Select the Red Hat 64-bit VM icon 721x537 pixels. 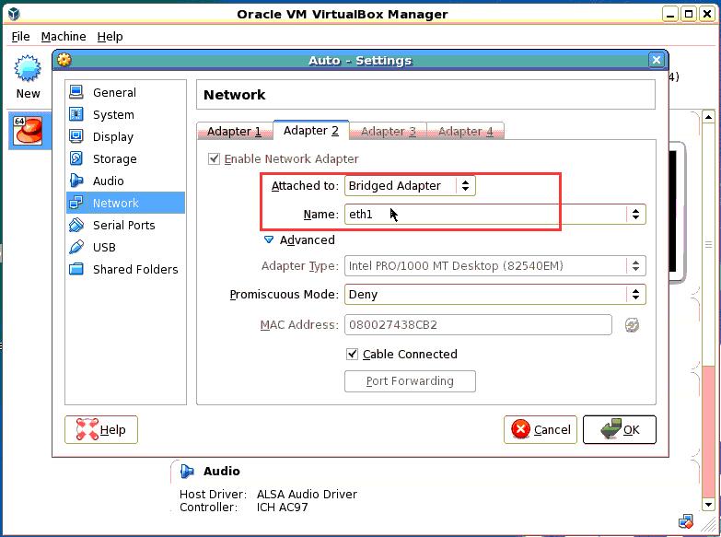28,131
